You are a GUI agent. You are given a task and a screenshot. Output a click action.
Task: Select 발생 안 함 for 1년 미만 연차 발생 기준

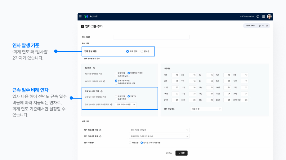[x=116, y=73]
